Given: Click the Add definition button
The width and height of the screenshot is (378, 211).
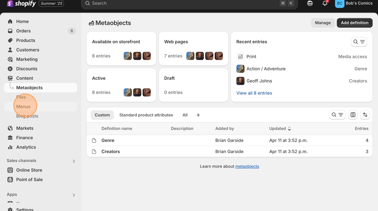Looking at the screenshot, I should click(x=354, y=23).
